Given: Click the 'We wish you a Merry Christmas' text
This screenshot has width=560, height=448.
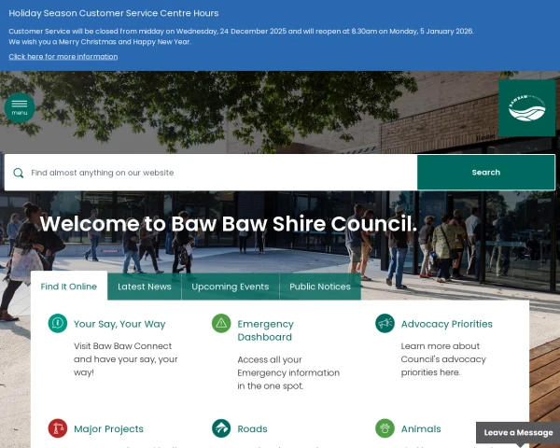Looking at the screenshot, I should (100, 42).
